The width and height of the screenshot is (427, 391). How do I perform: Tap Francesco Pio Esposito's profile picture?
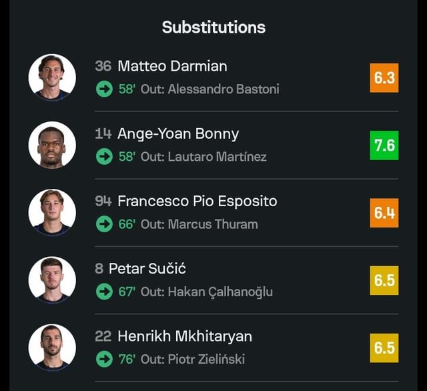(x=52, y=212)
